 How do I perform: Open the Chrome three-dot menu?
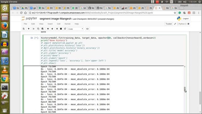pos(199,13)
